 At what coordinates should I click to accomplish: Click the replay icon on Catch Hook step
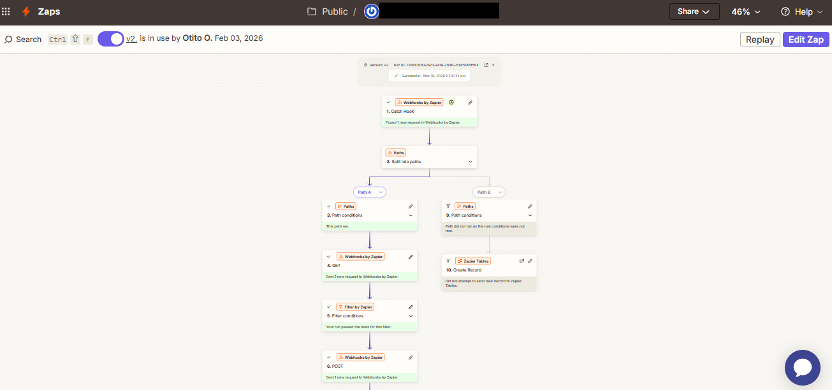point(451,102)
